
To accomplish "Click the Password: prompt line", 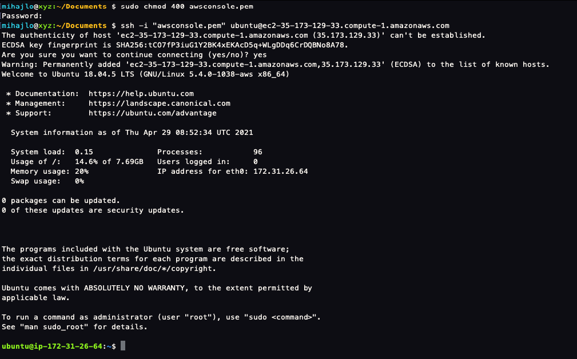I will point(22,16).
